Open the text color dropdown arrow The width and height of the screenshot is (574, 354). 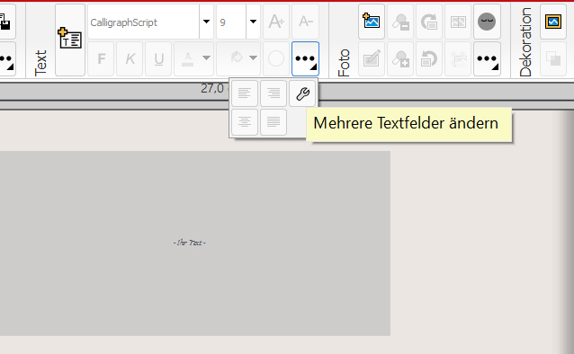coord(206,58)
